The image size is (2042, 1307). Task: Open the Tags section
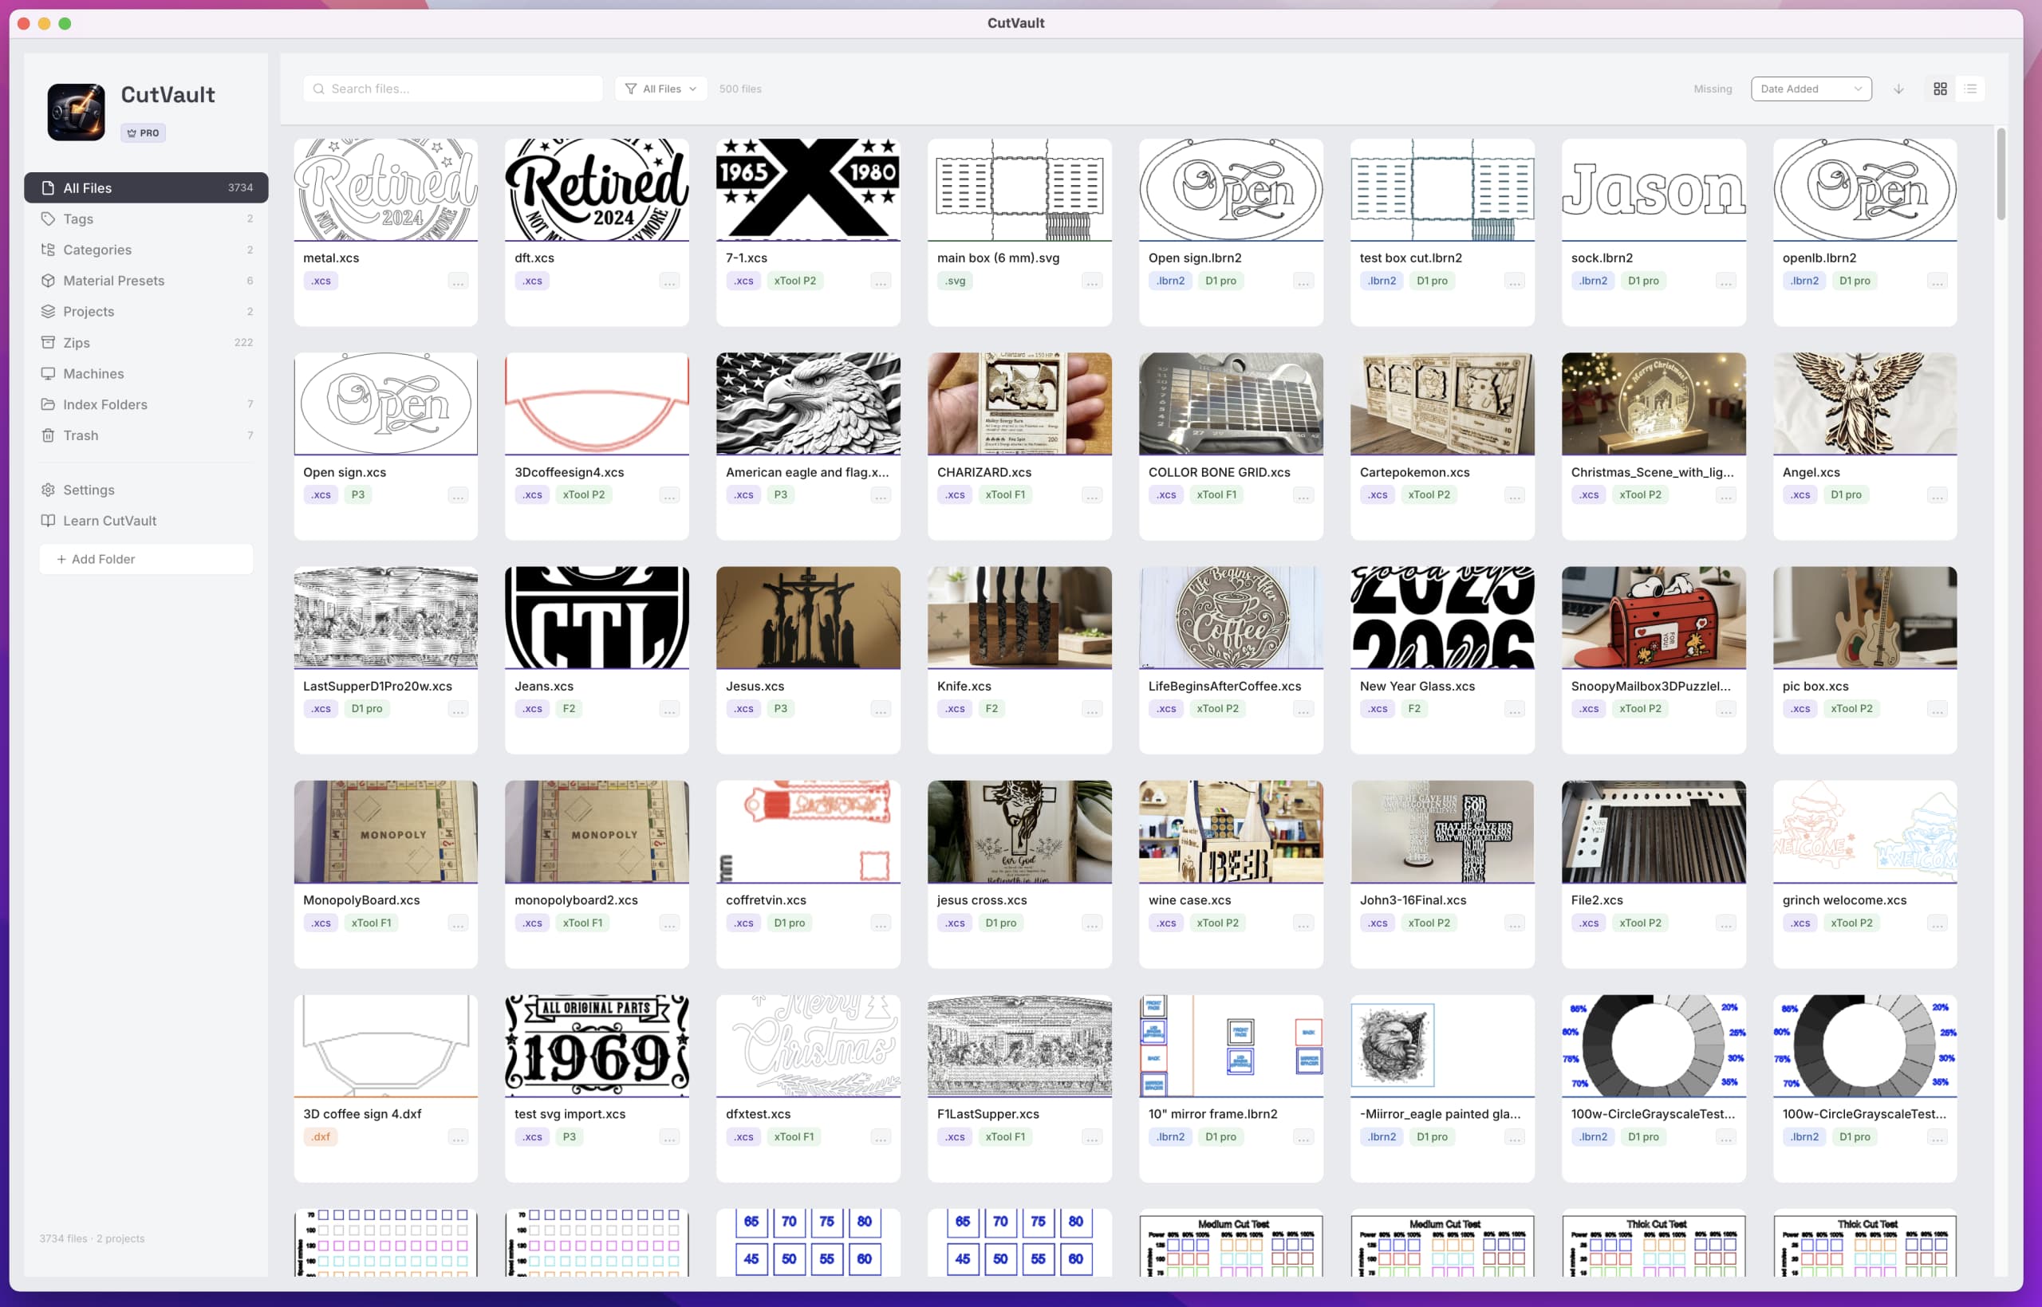pyautogui.click(x=146, y=219)
